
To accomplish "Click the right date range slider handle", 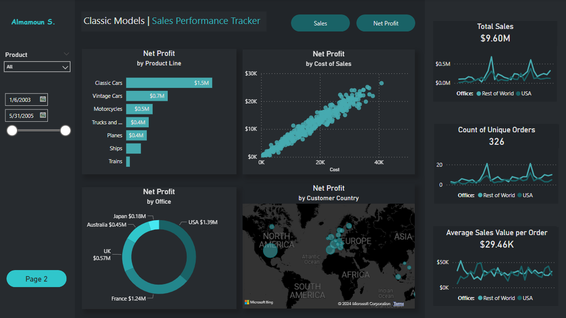I will pyautogui.click(x=65, y=131).
